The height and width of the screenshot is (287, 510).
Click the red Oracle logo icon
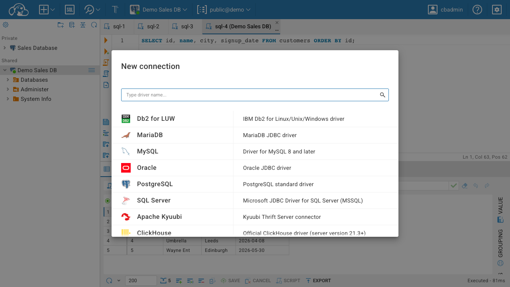point(126,168)
